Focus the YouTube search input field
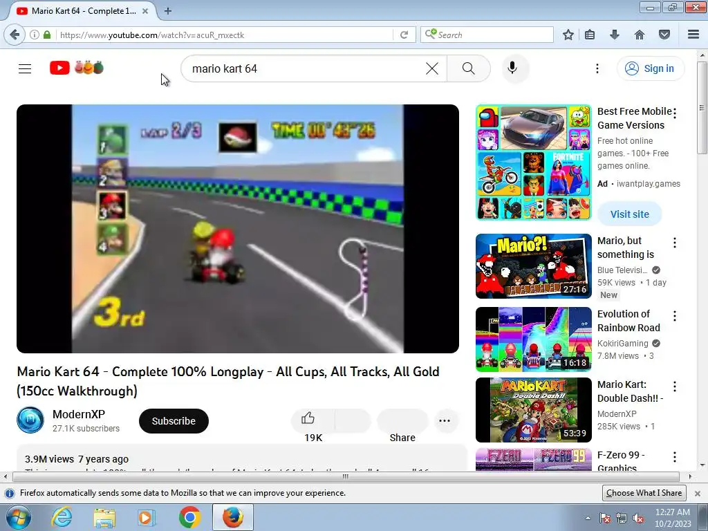Image resolution: width=708 pixels, height=531 pixels. pos(307,68)
